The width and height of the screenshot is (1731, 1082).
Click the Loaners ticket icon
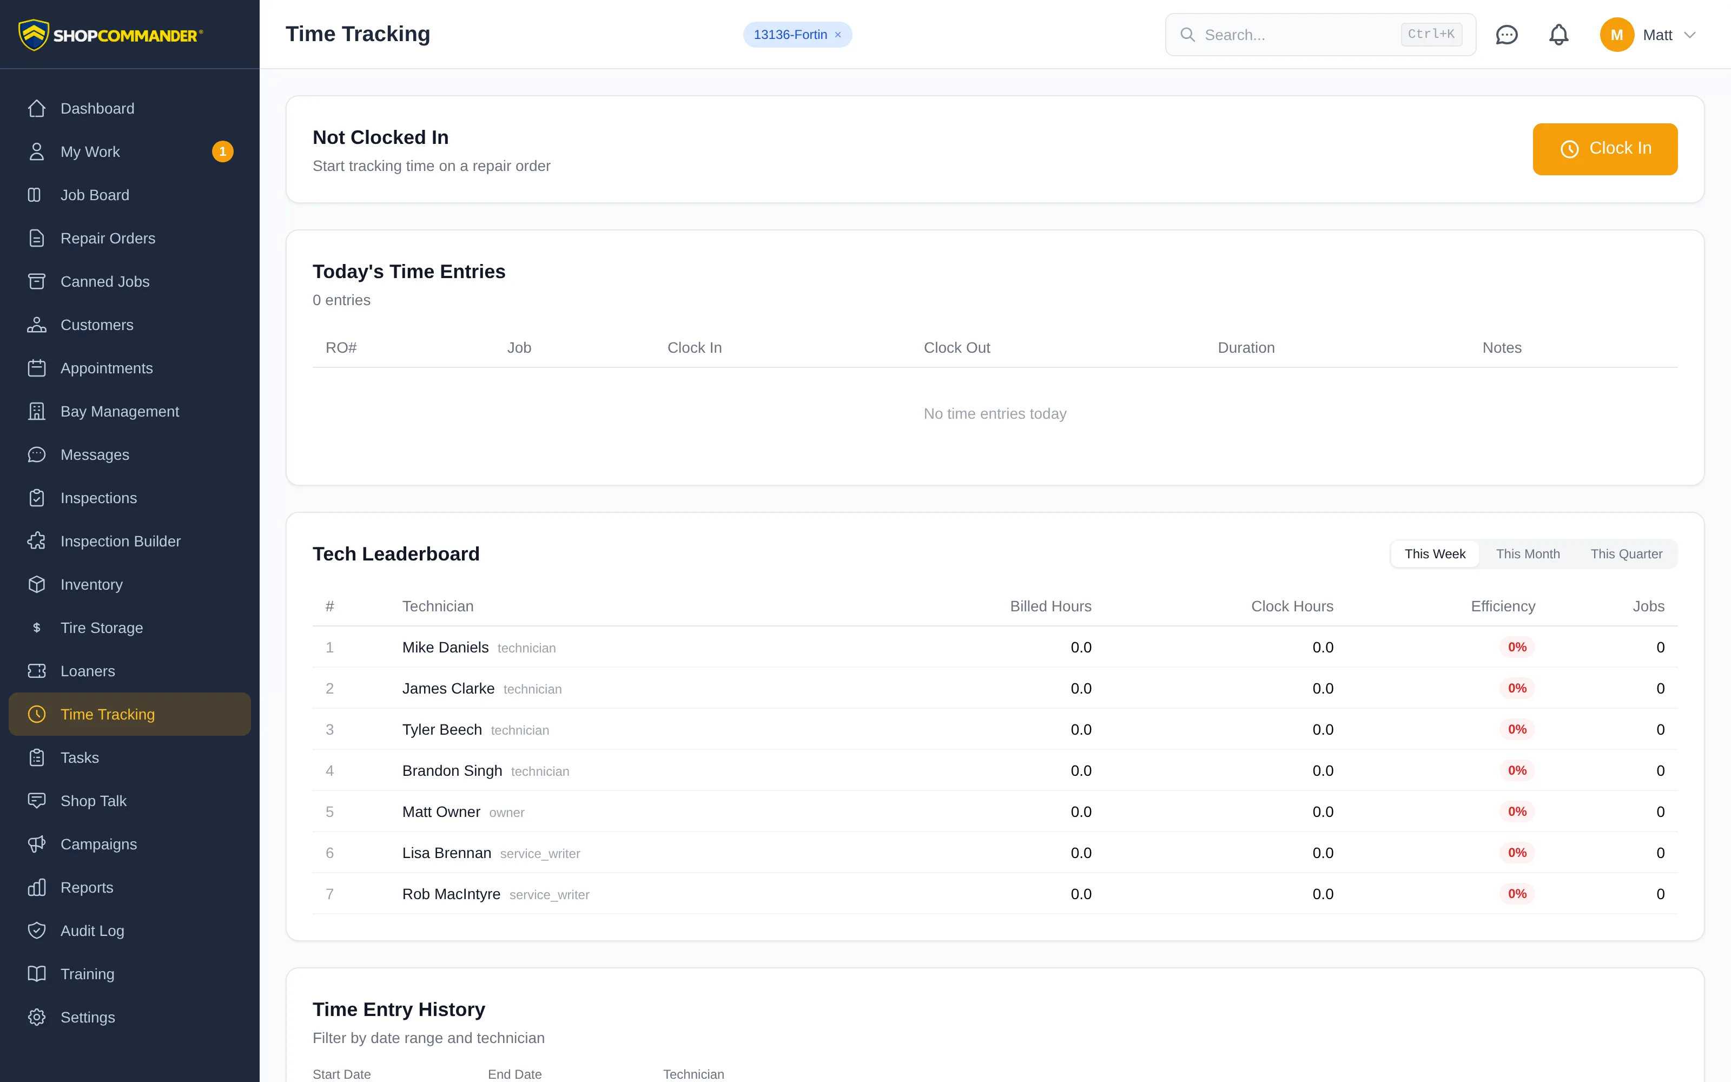point(36,671)
